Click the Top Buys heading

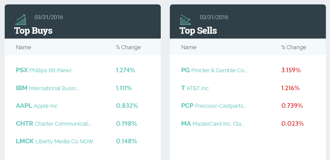click(x=33, y=31)
